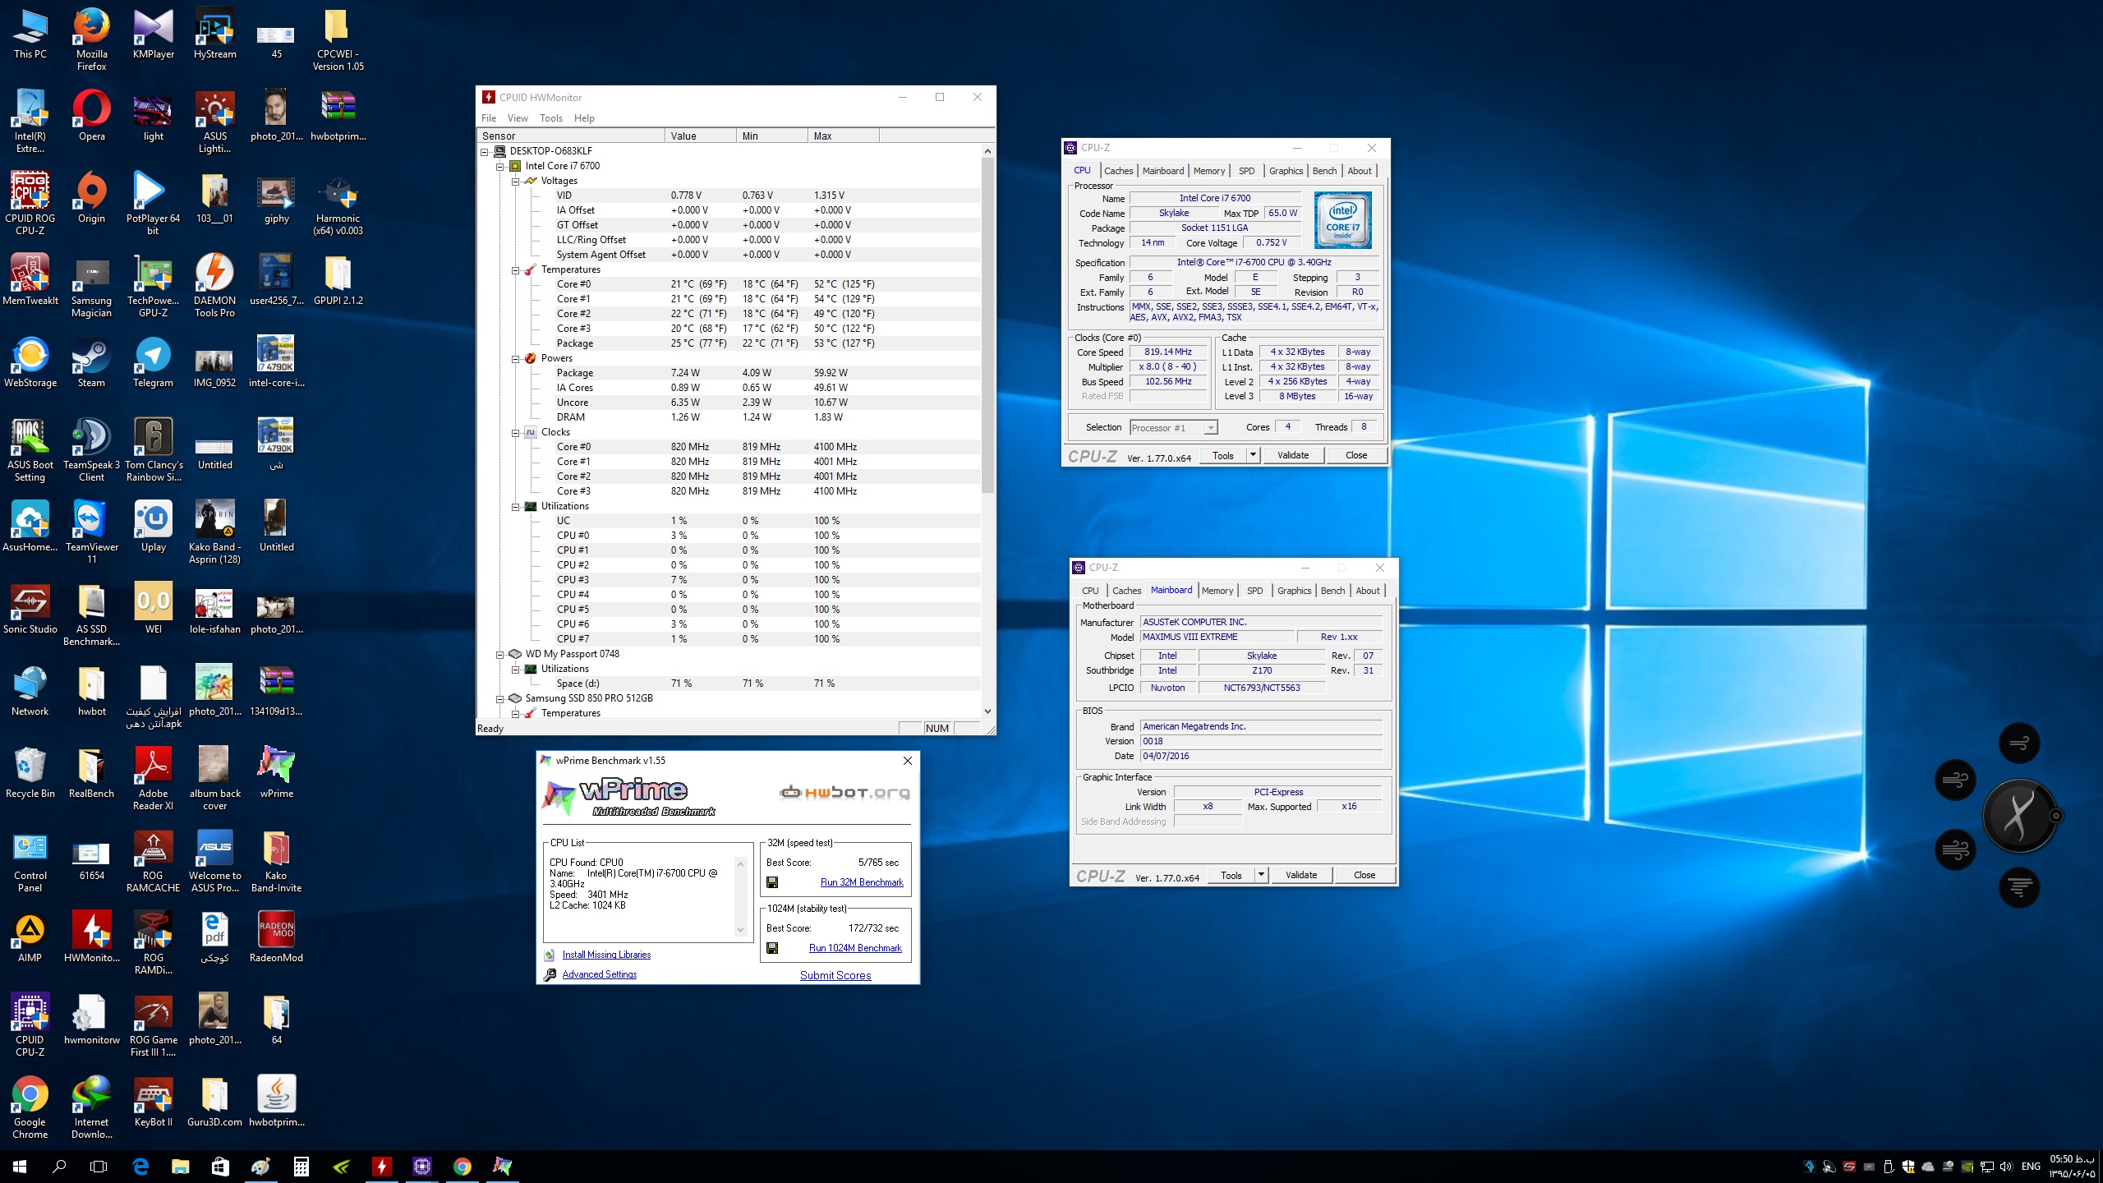The height and width of the screenshot is (1183, 2103).
Task: Click the Core Speed 819.14 MHz value
Action: point(1167,352)
